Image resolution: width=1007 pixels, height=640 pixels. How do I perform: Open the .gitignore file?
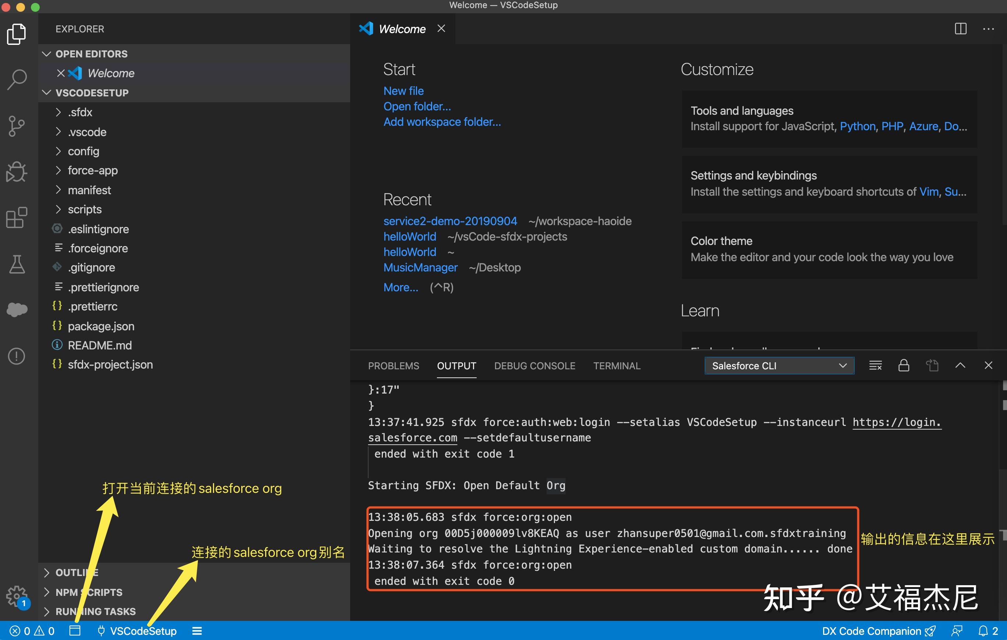coord(194,267)
